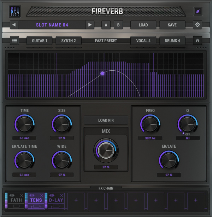Select the DRUMS 4 fast preset

pyautogui.click(x=172, y=41)
